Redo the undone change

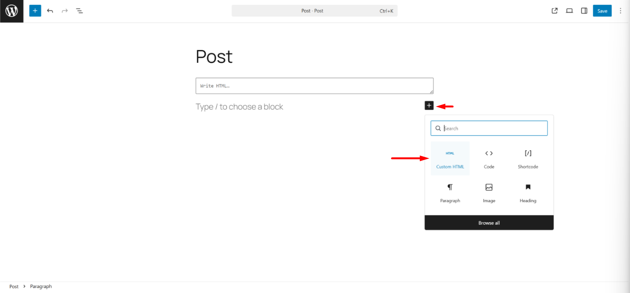point(65,11)
